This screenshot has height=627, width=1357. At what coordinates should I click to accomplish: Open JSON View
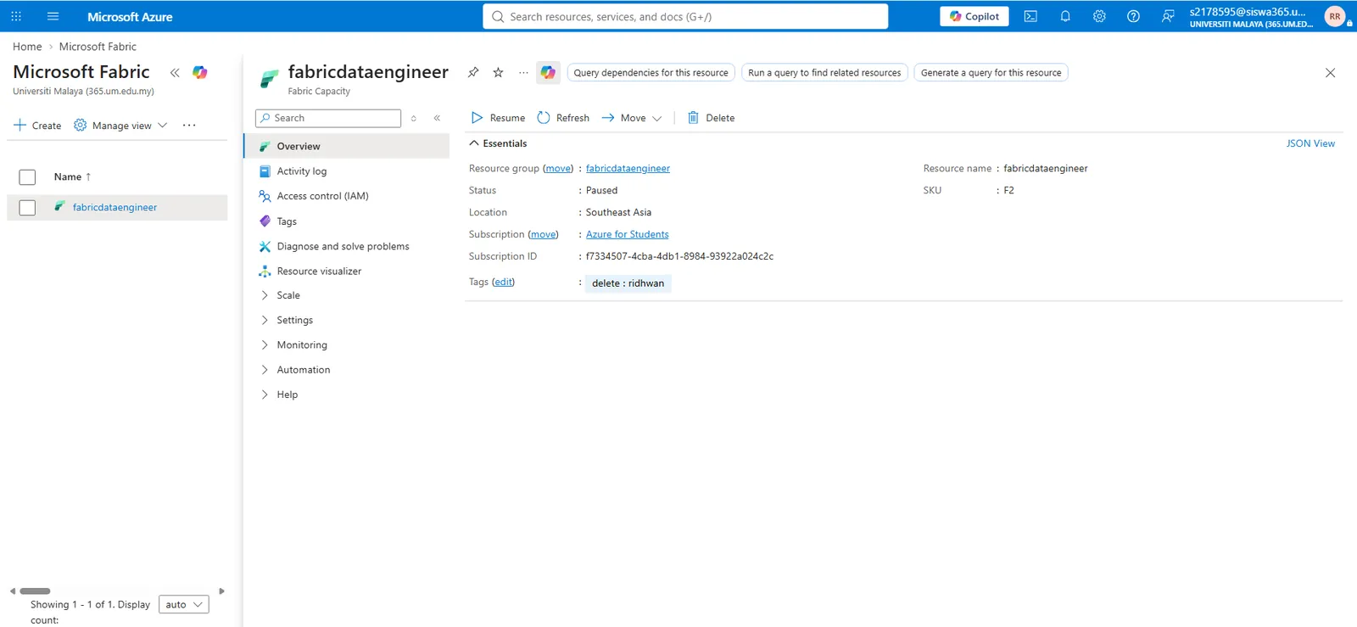point(1310,143)
